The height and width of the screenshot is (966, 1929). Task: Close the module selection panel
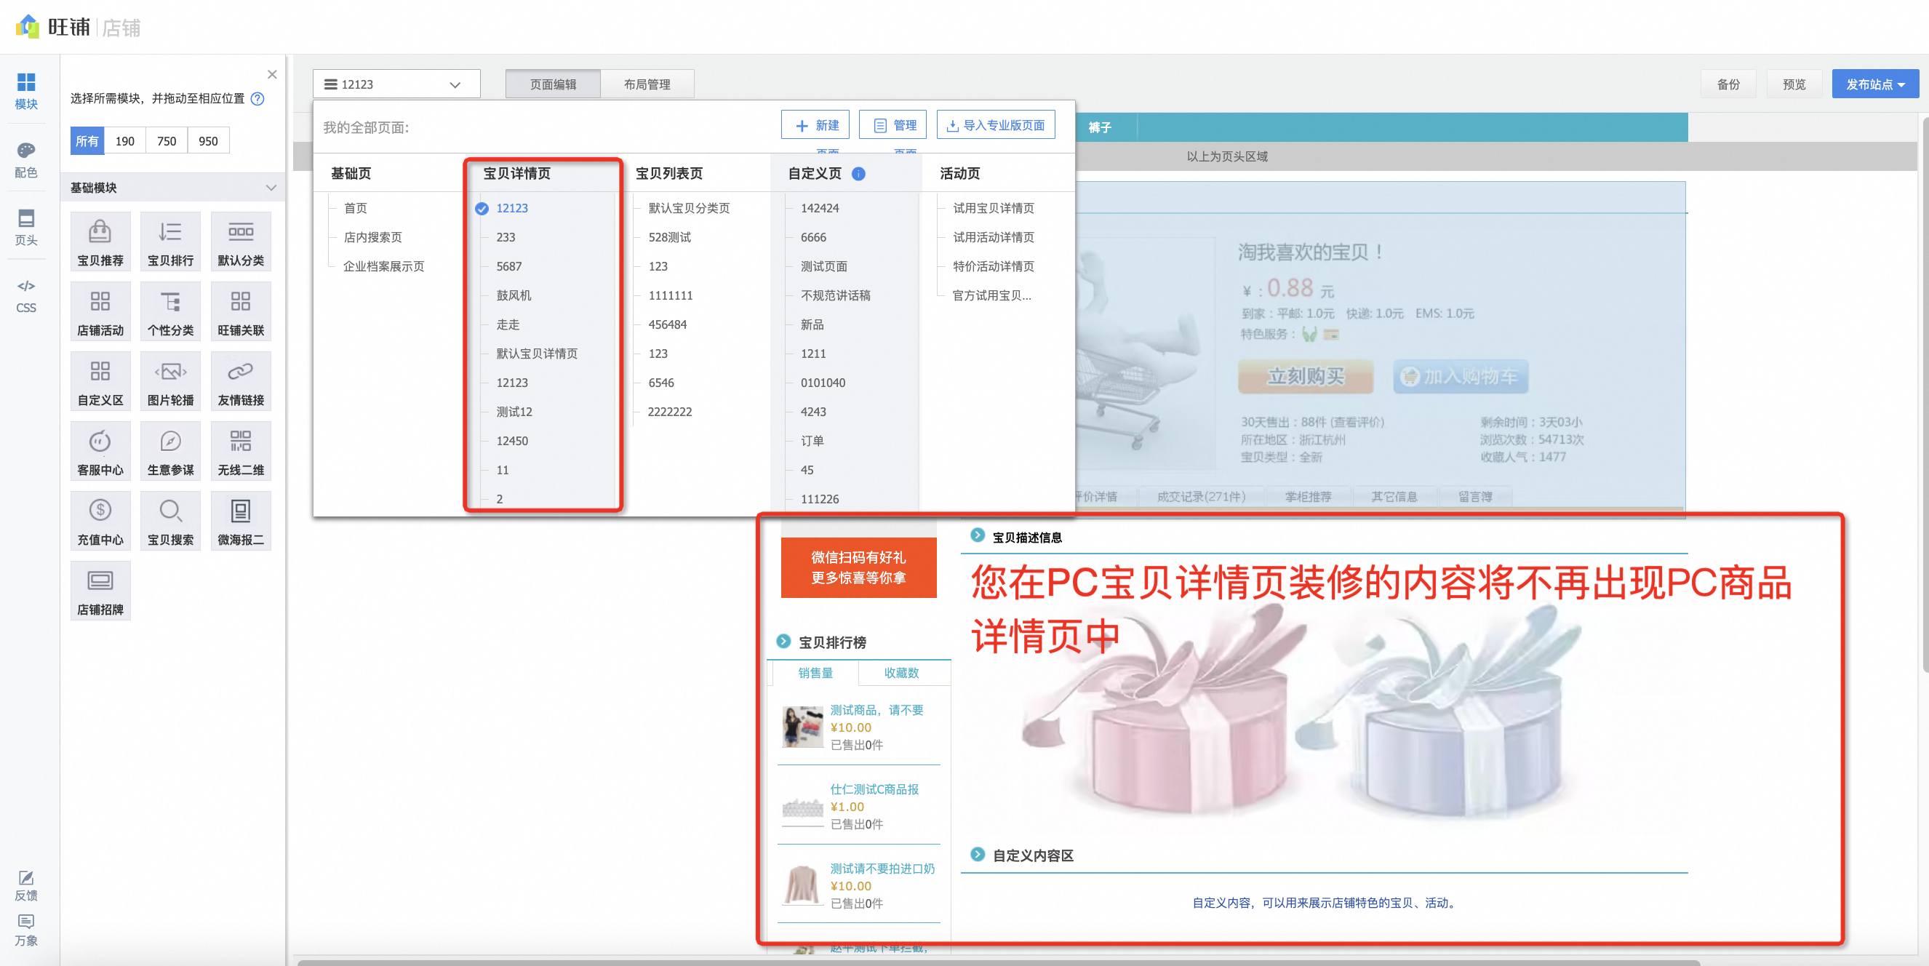(x=272, y=74)
